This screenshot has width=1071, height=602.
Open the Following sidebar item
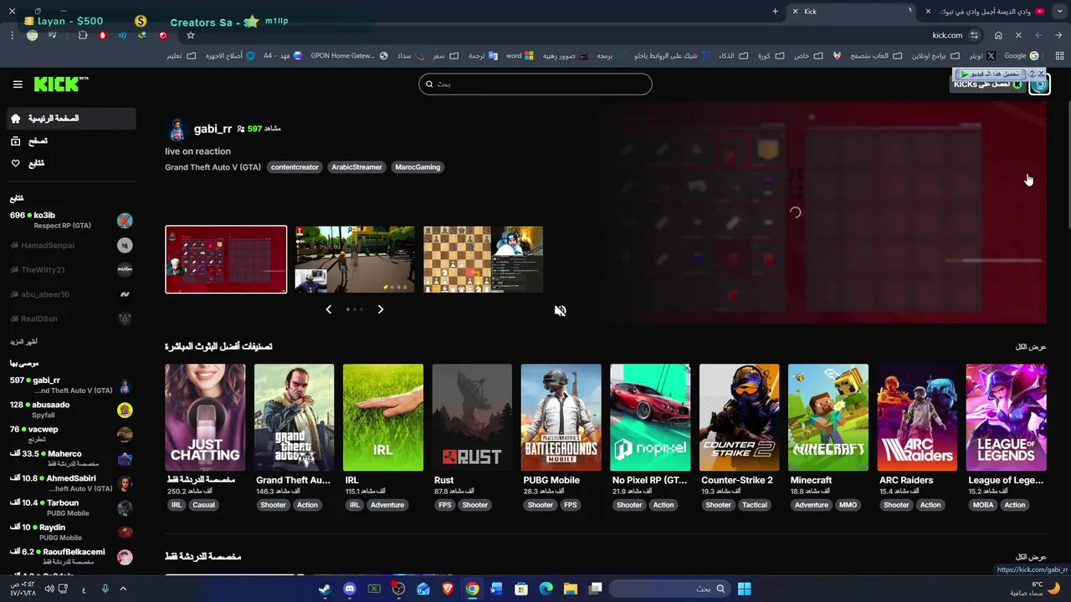tap(70, 163)
